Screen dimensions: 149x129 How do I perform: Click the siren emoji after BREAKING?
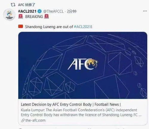46,16
